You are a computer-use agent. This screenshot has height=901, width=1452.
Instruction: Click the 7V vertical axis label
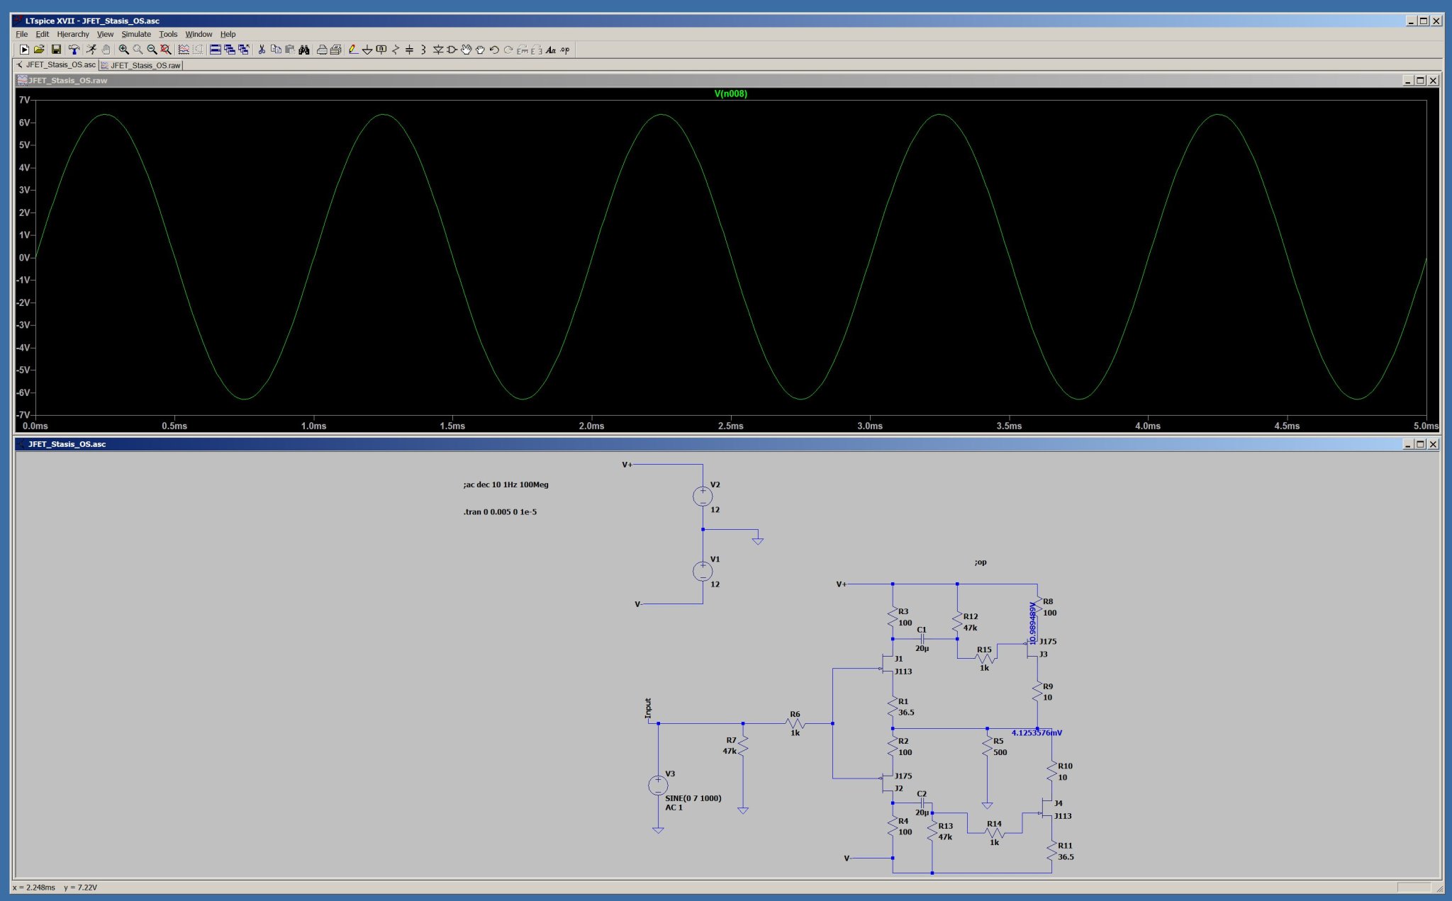(x=24, y=100)
